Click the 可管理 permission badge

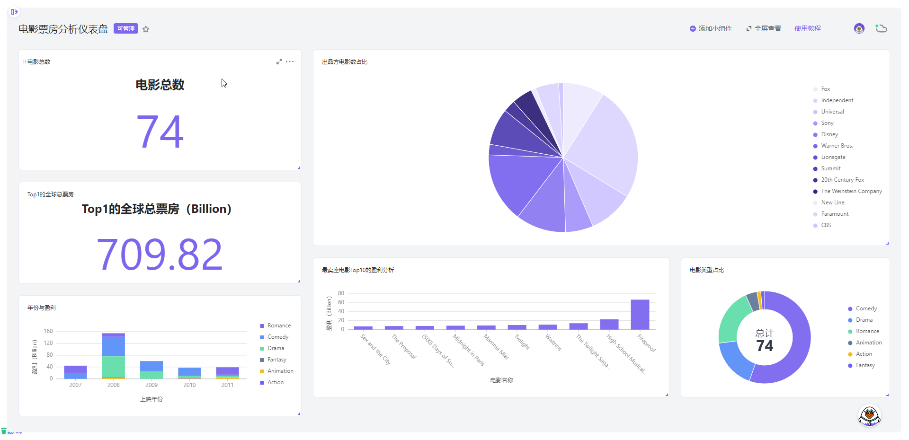click(126, 29)
